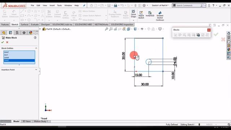Switch to the Evaluate tab

[35, 25]
